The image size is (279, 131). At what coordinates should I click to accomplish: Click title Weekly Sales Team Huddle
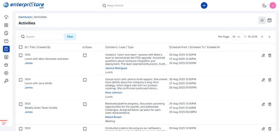(x=41, y=108)
